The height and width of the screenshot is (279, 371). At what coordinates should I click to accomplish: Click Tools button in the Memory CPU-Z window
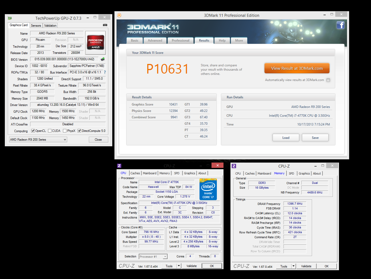(284, 266)
